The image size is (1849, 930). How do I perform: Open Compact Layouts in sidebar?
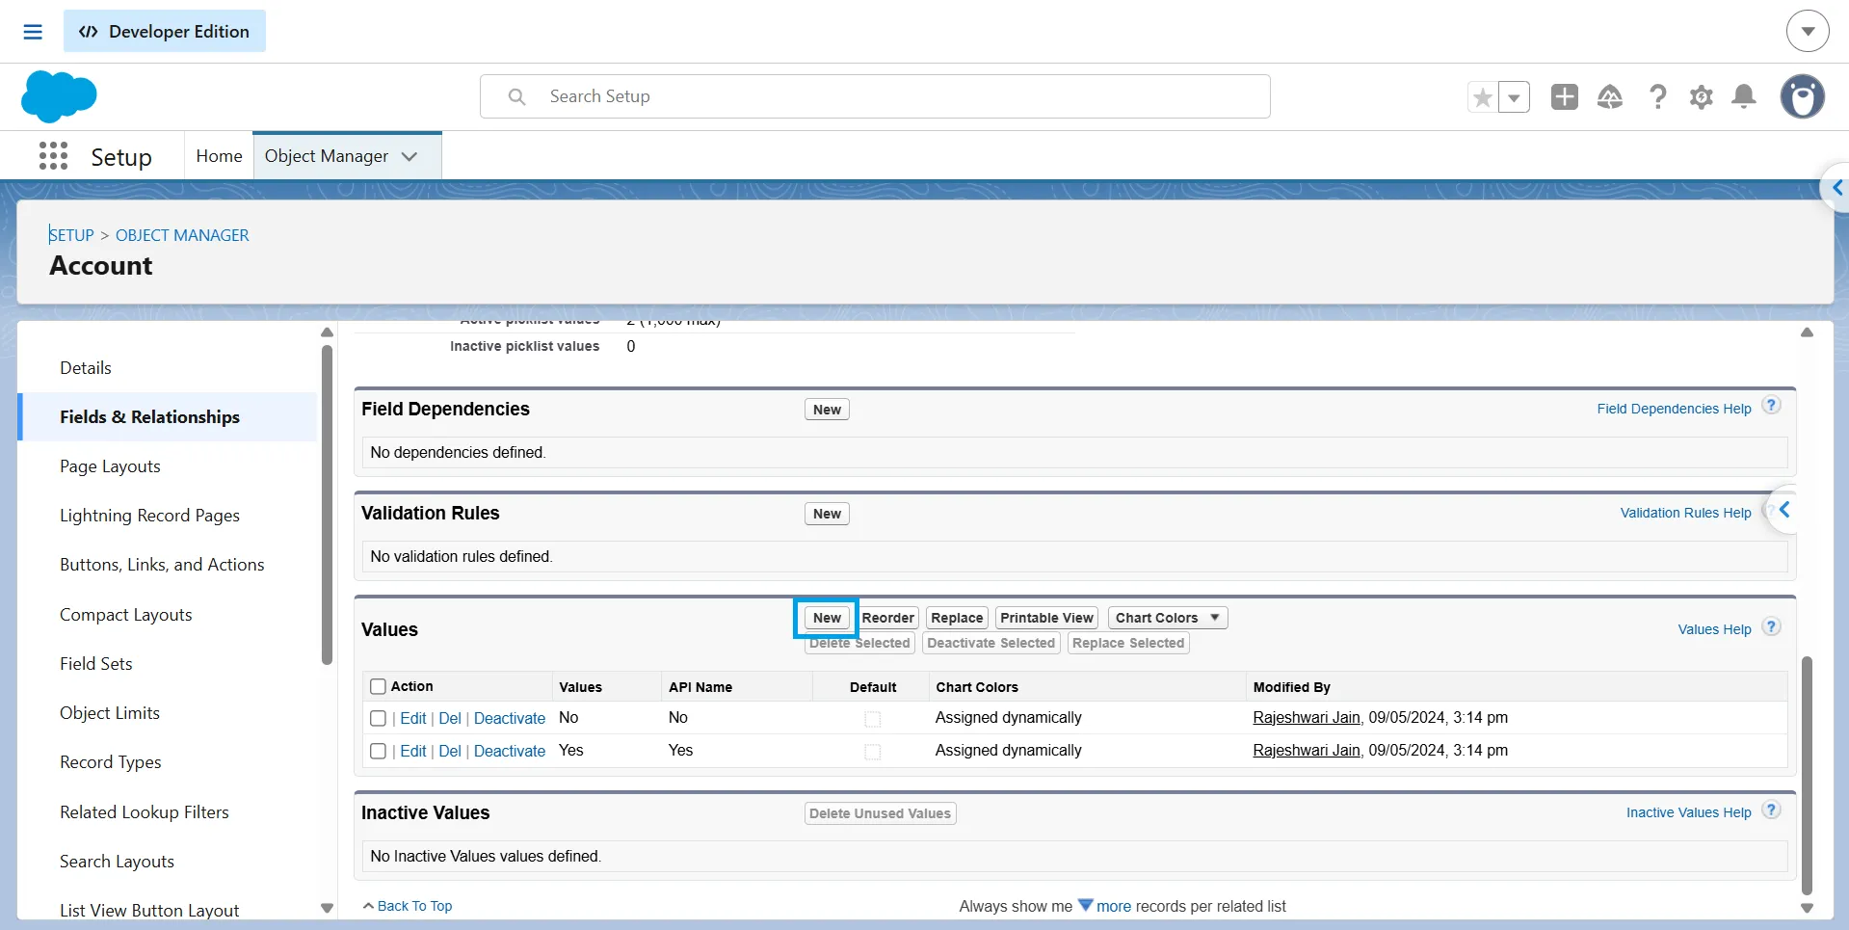pyautogui.click(x=126, y=615)
